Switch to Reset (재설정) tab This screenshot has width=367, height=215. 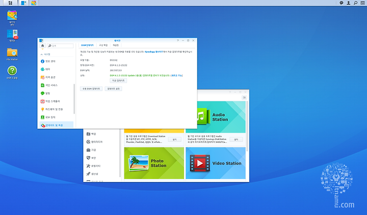pyautogui.click(x=116, y=45)
